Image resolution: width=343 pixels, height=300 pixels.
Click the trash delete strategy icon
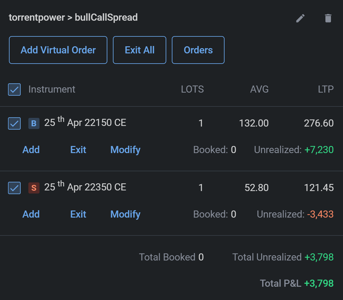click(328, 18)
